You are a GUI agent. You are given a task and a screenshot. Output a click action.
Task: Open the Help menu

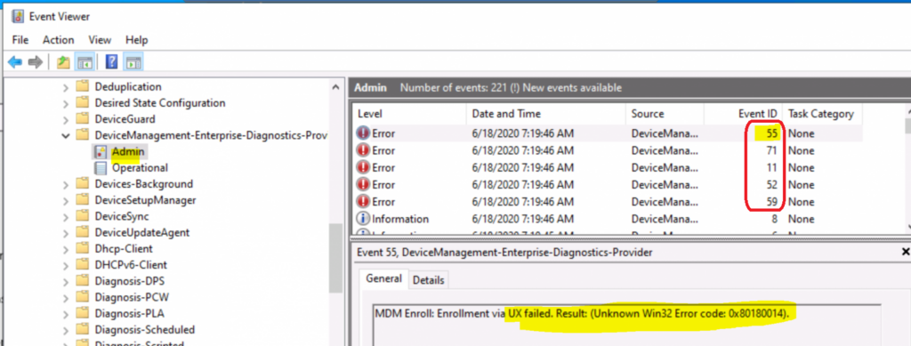(137, 40)
